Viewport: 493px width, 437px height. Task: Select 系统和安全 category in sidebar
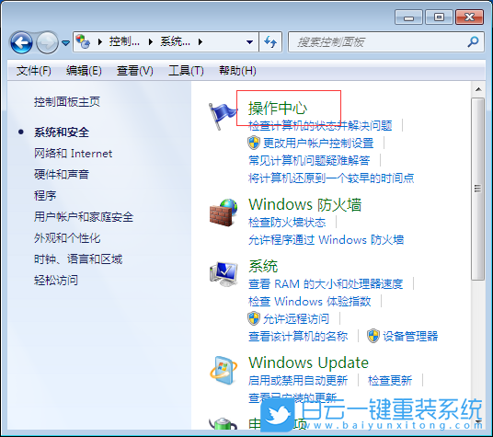62,132
